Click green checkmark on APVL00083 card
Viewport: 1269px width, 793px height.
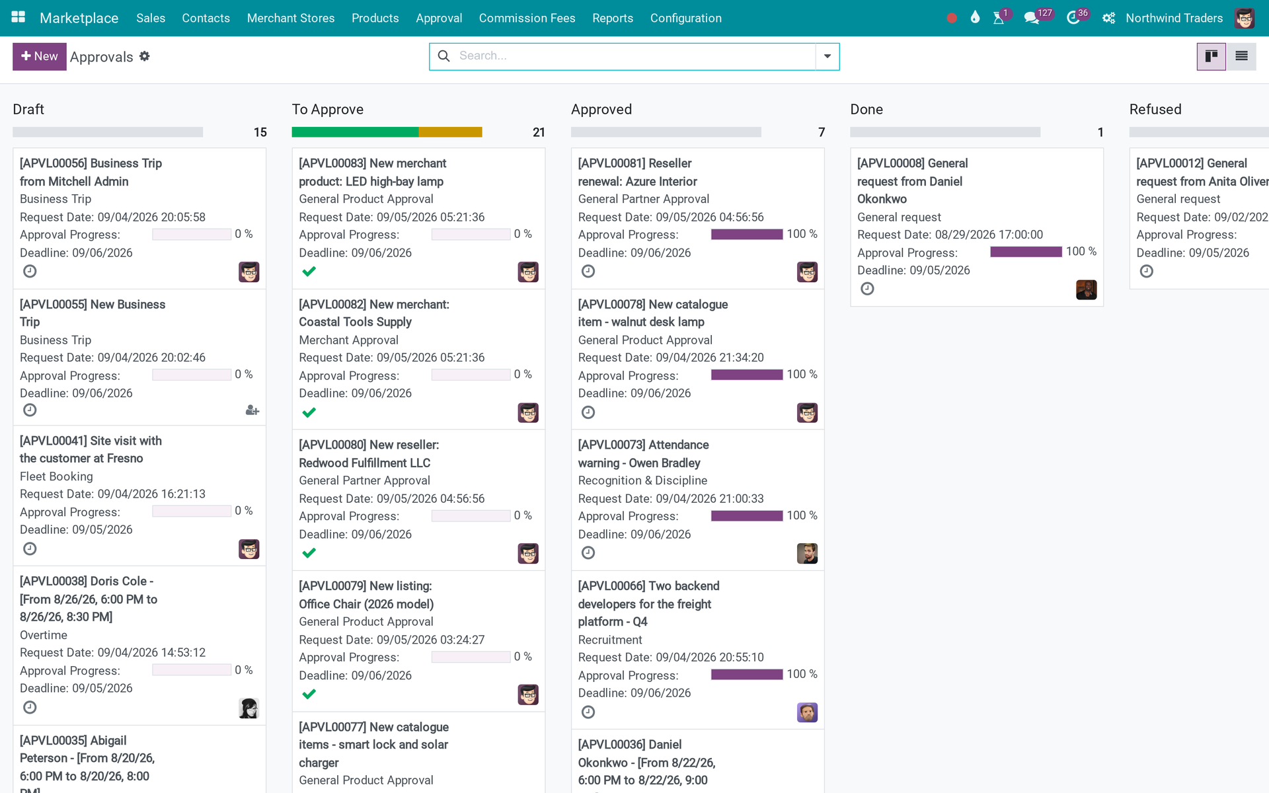[309, 272]
